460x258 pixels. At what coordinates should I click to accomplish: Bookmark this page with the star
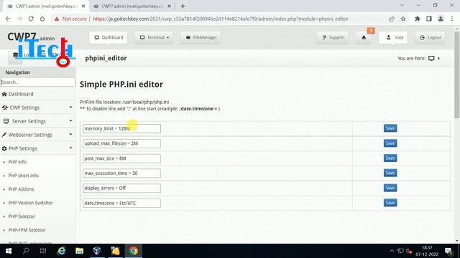click(403, 19)
